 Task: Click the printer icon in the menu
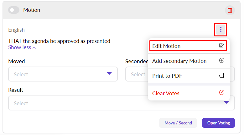click(x=222, y=76)
